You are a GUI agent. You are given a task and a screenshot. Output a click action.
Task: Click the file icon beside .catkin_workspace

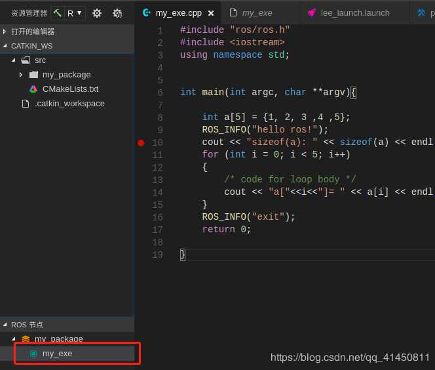[26, 104]
